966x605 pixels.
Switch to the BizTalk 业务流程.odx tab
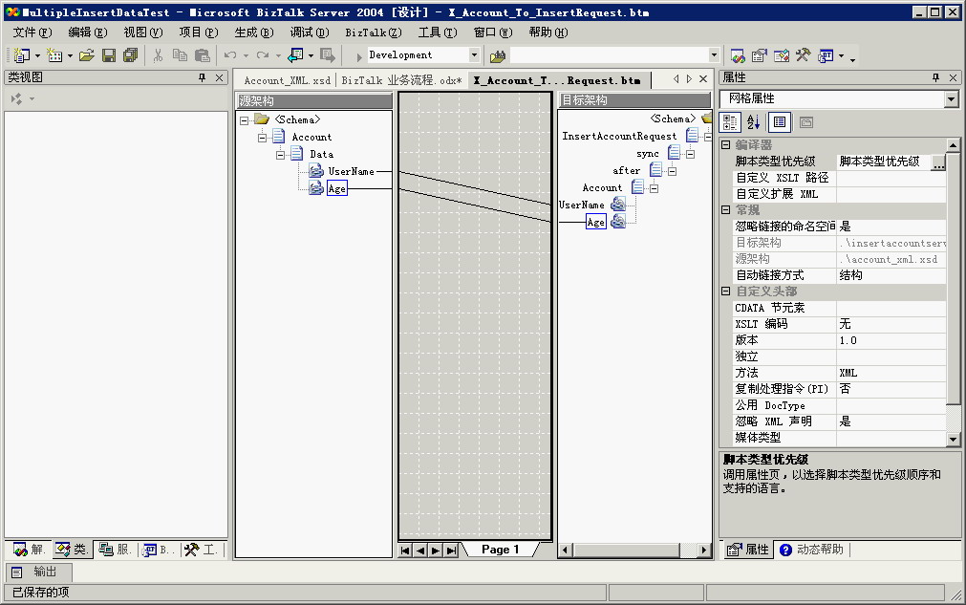(401, 80)
